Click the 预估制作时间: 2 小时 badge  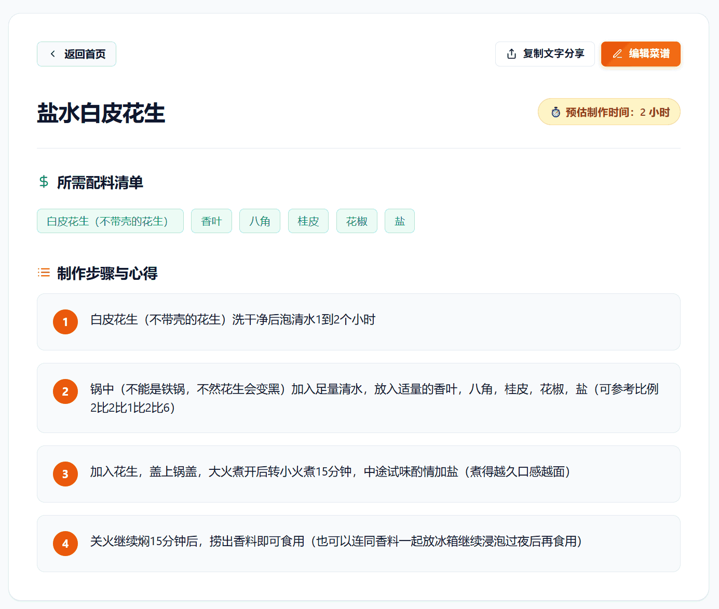click(609, 112)
